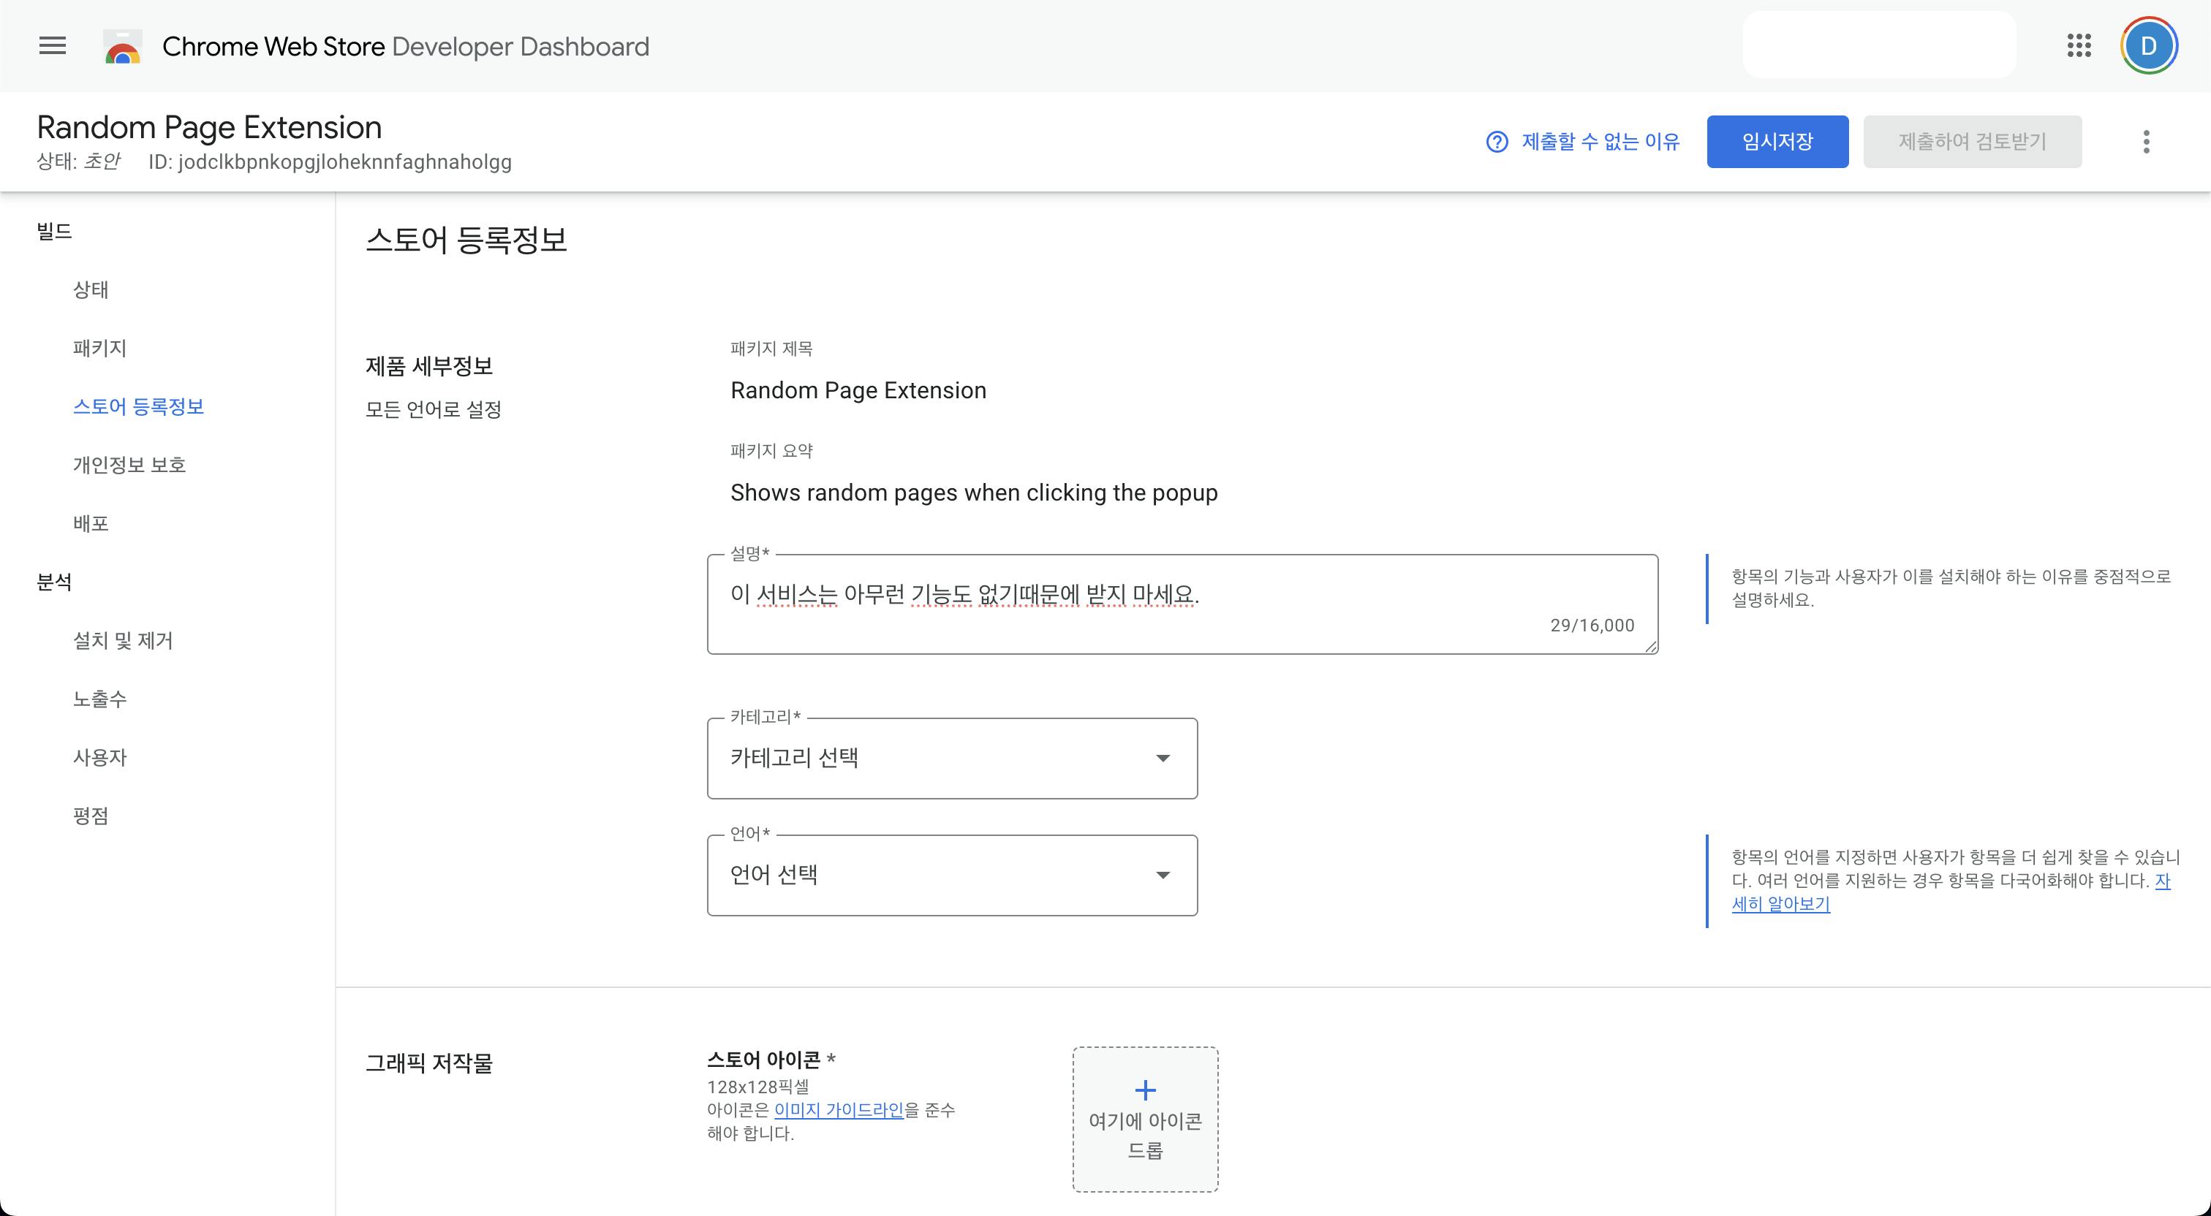The width and height of the screenshot is (2211, 1216).
Task: Click the question mark help icon
Action: (x=1496, y=142)
